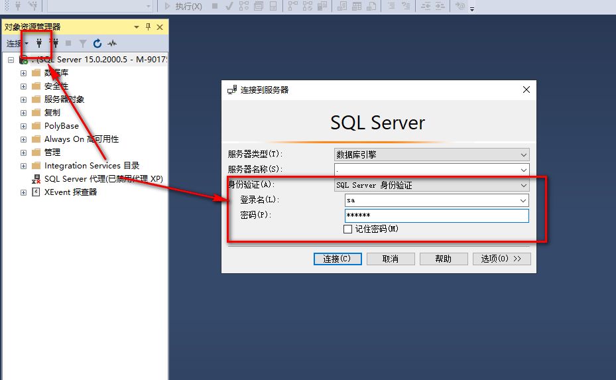The width and height of the screenshot is (616, 380).
Task: Expand the 安全性 node
Action: (24, 86)
